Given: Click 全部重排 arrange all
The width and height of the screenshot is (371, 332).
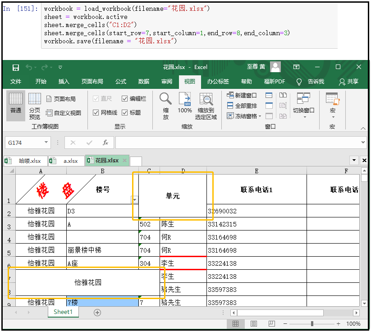Looking at the screenshot, I should click(x=242, y=106).
